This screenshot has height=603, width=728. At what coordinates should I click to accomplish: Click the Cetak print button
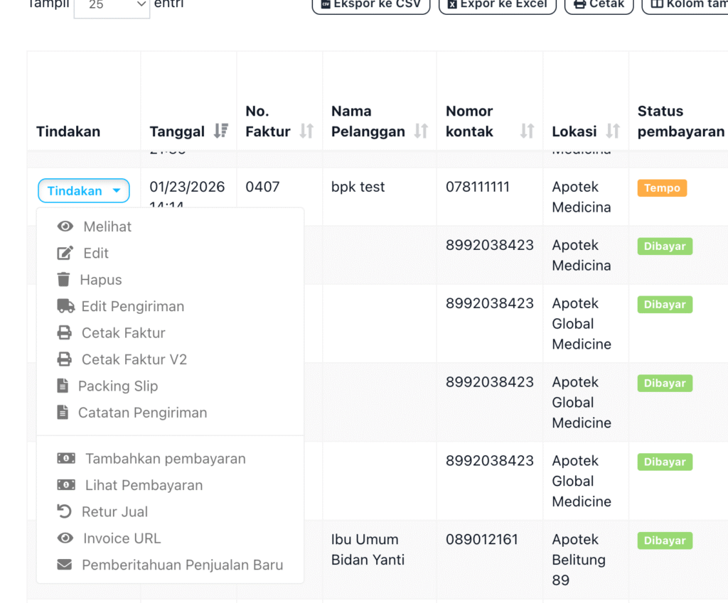pyautogui.click(x=599, y=5)
